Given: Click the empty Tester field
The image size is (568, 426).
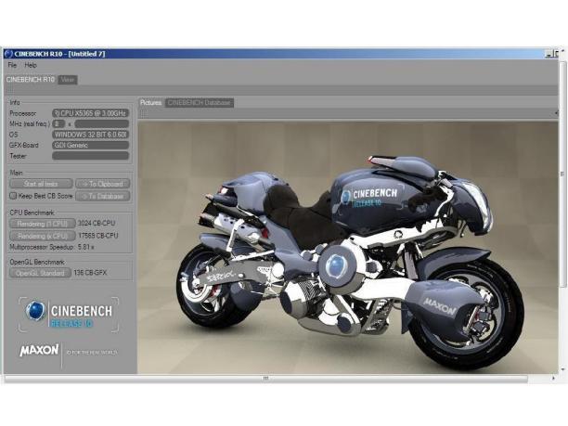Looking at the screenshot, I should pyautogui.click(x=91, y=156).
